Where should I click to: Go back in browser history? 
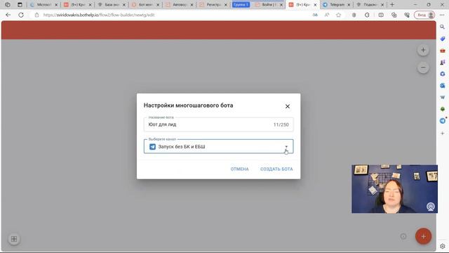point(8,15)
